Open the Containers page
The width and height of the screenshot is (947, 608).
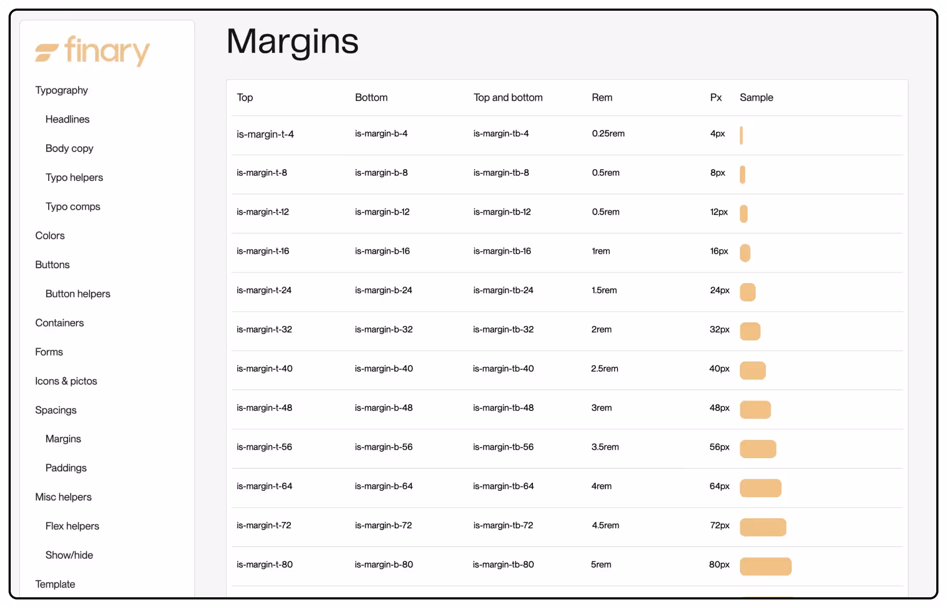click(x=59, y=323)
